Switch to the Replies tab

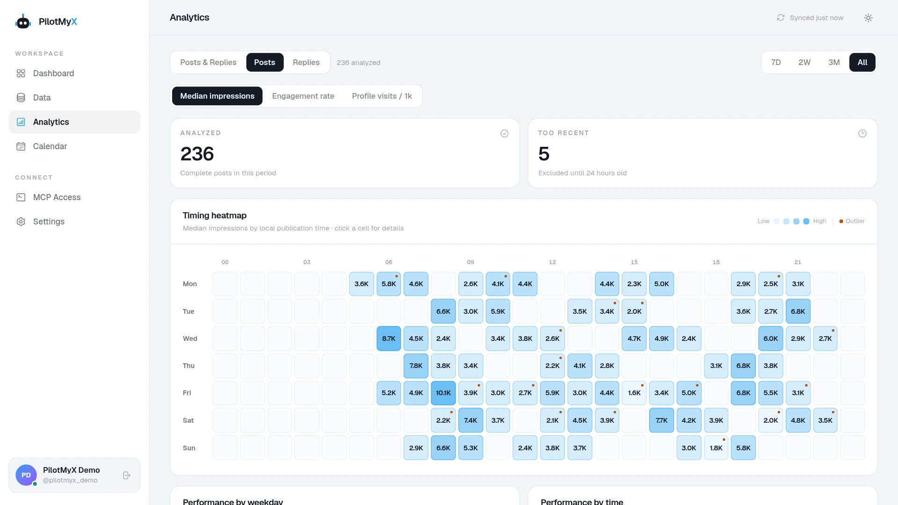(x=306, y=63)
